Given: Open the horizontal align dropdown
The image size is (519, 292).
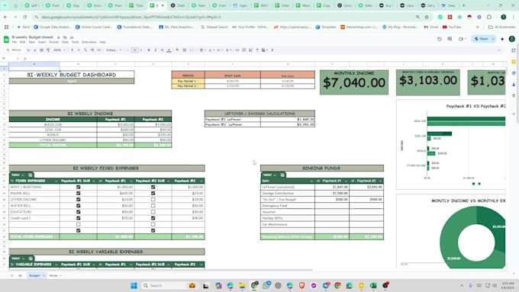Looking at the screenshot, I should 202,50.
